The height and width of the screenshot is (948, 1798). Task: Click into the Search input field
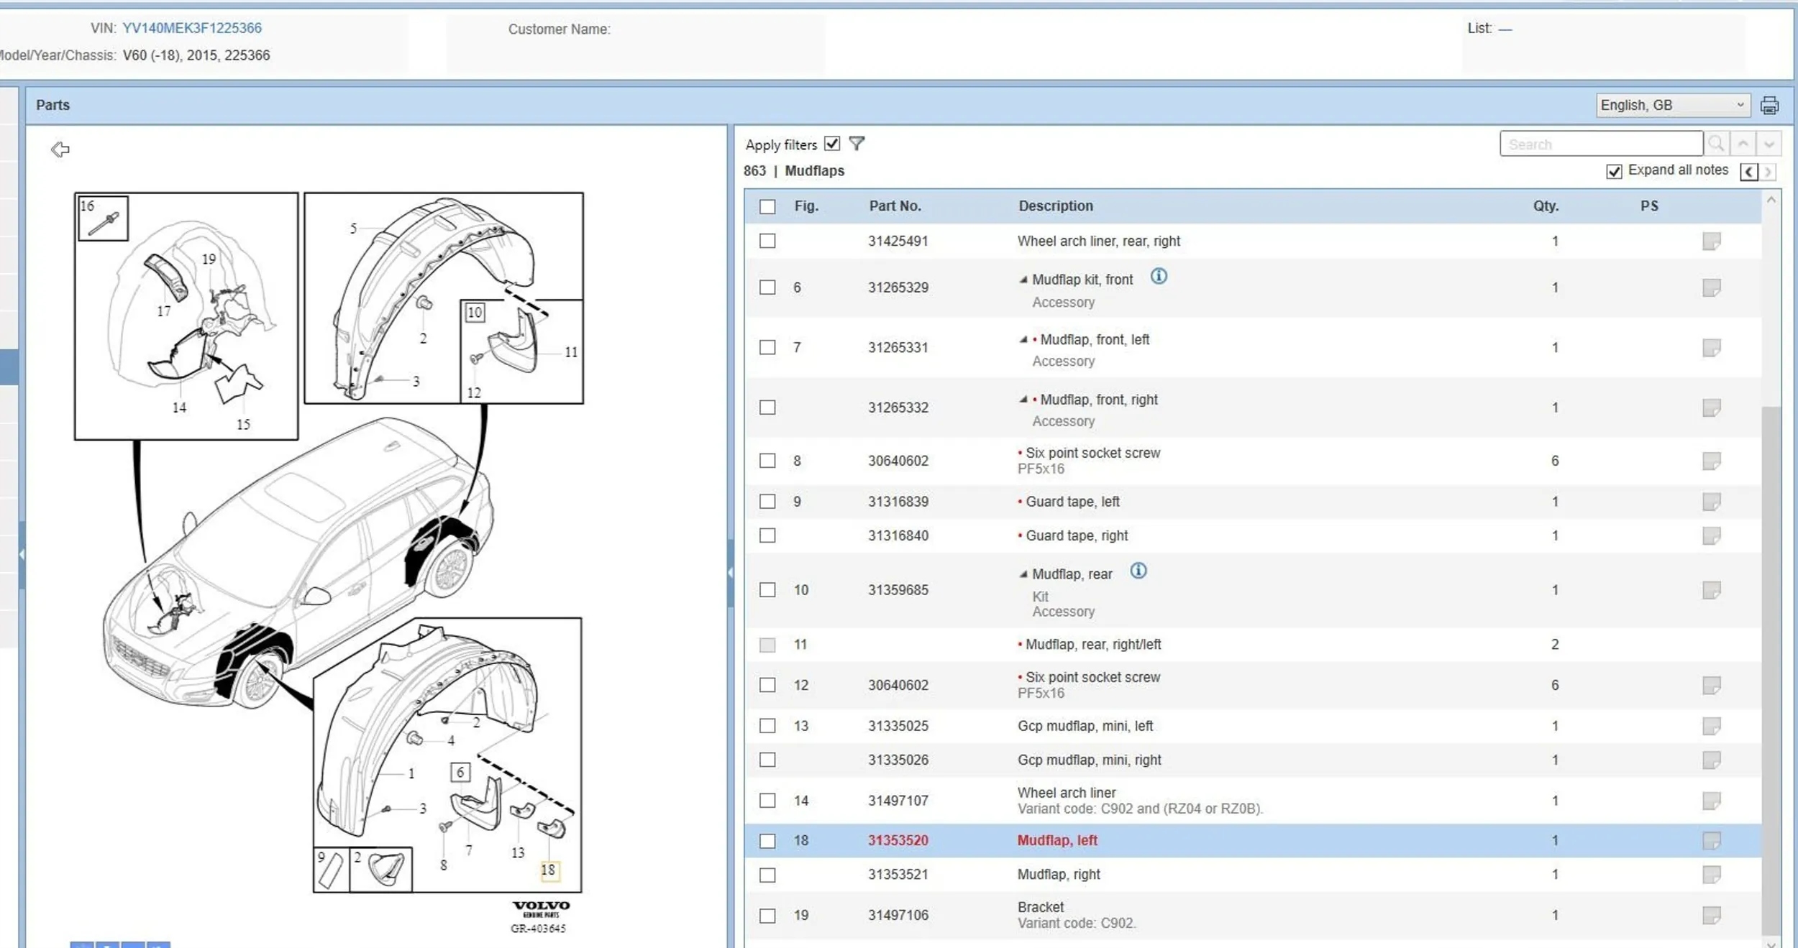1601,144
